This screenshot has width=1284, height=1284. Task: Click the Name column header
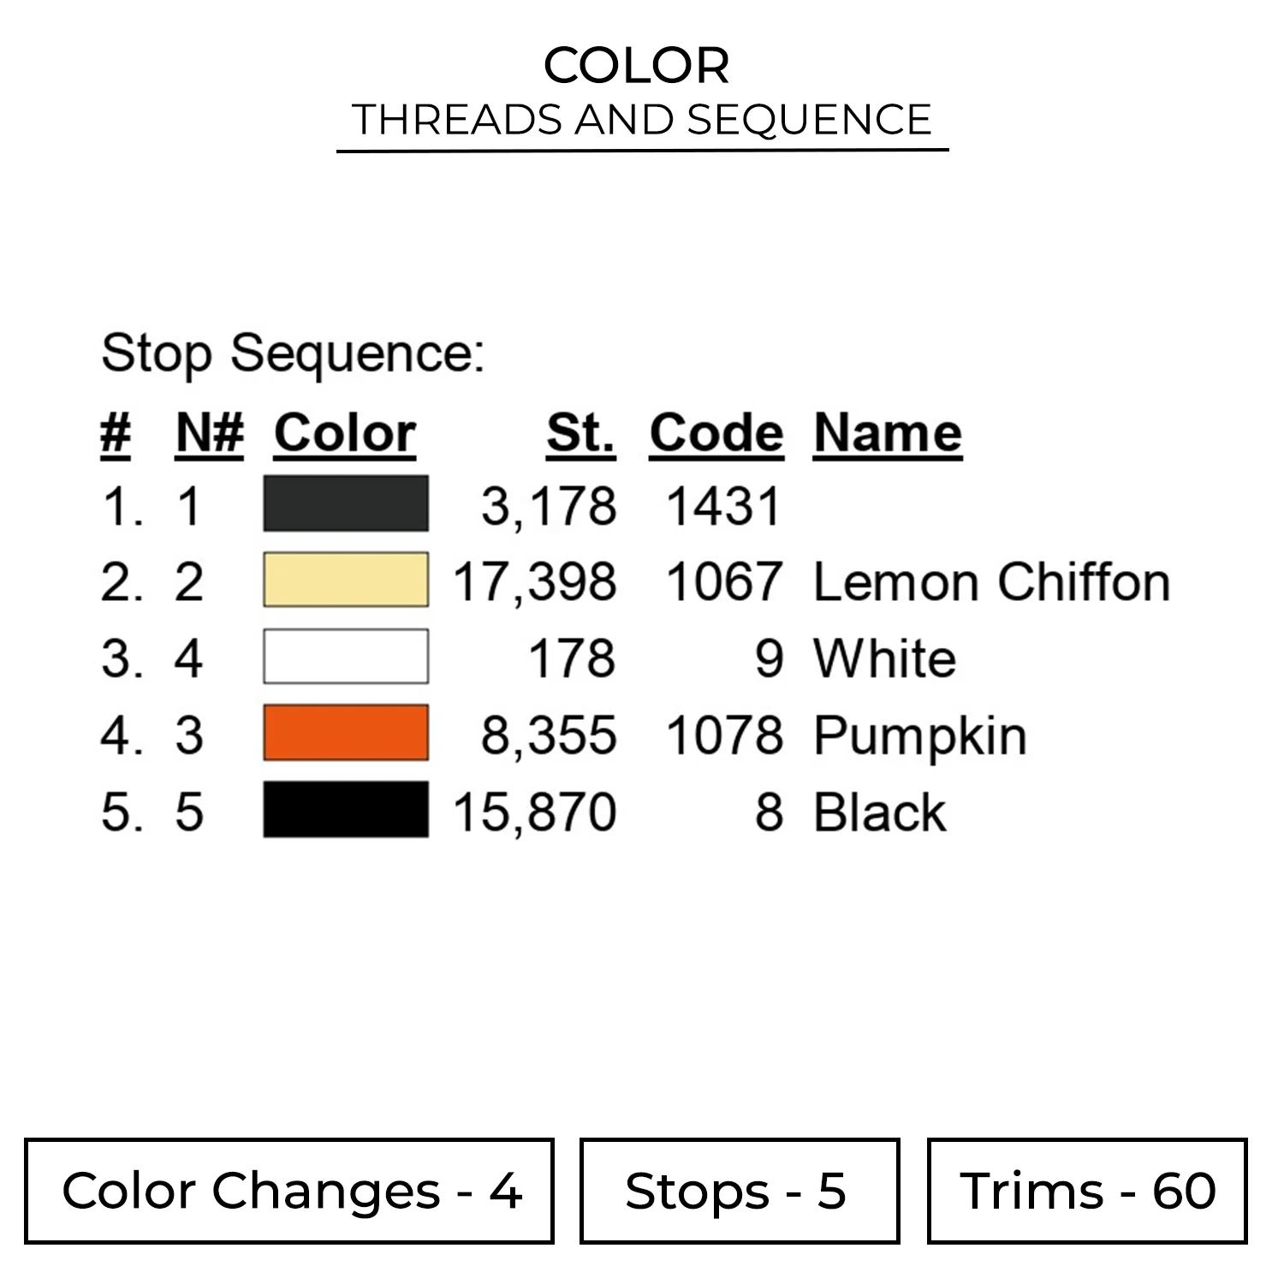pyautogui.click(x=888, y=433)
